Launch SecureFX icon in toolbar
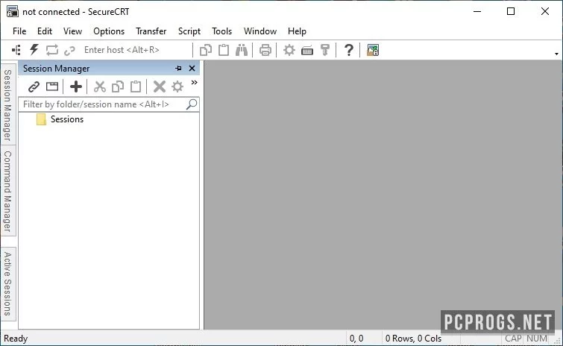This screenshot has height=346, width=563. click(x=373, y=50)
